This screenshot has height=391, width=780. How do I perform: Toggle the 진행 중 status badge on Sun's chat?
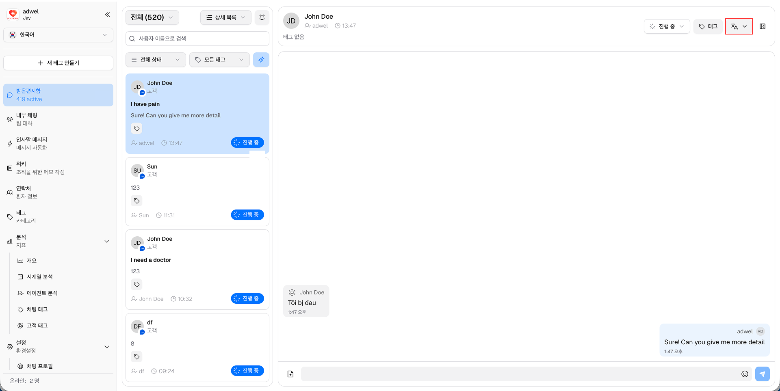click(x=247, y=215)
